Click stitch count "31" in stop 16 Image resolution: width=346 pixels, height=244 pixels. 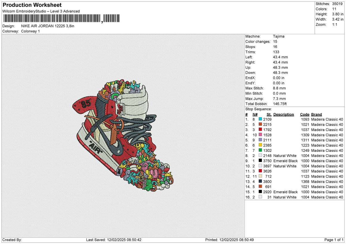coord(269,197)
